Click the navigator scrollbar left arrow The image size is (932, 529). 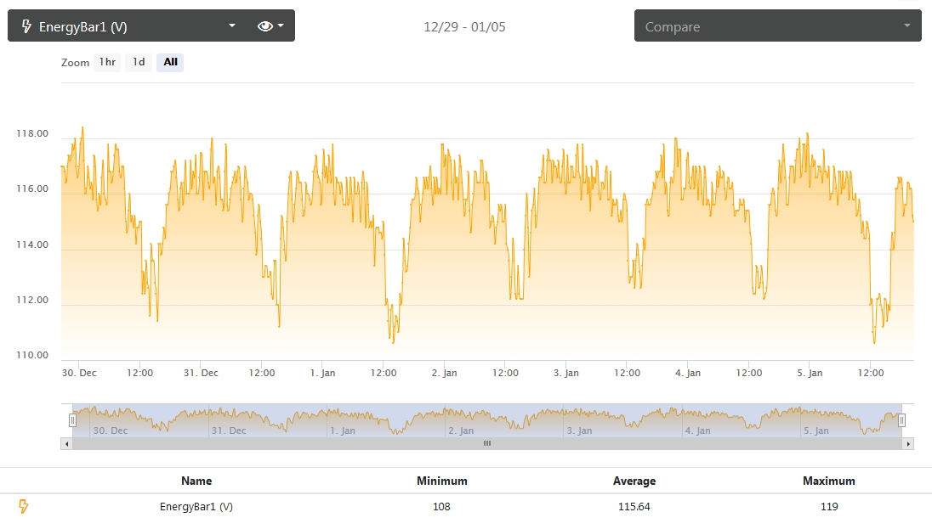click(x=66, y=443)
